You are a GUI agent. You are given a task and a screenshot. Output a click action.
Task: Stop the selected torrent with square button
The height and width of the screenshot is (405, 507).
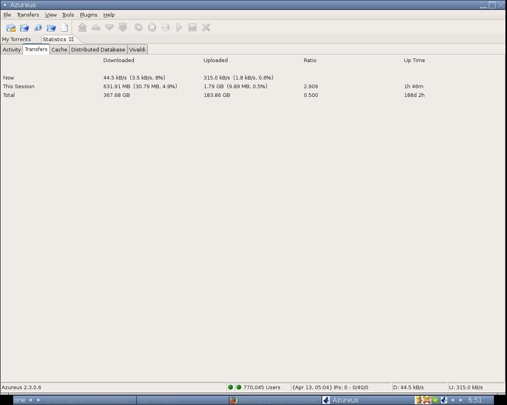(193, 28)
